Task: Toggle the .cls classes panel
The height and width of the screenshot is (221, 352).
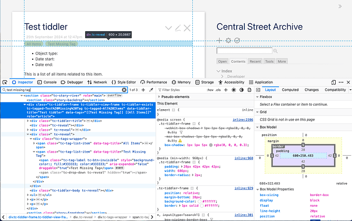Action: point(218,90)
